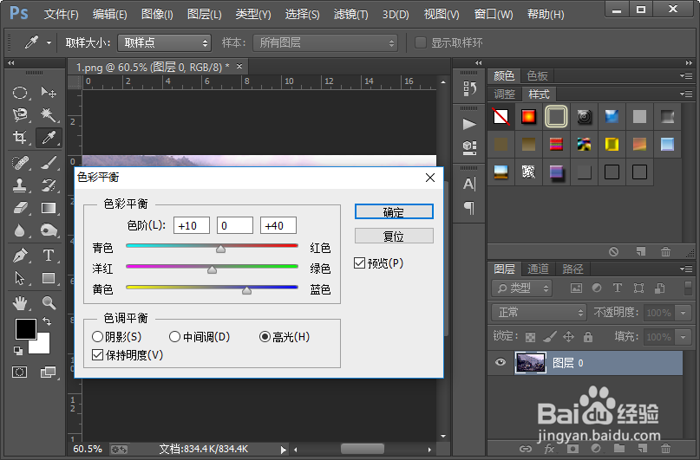The height and width of the screenshot is (460, 700).
Task: Click the first color level field +10
Action: click(191, 225)
